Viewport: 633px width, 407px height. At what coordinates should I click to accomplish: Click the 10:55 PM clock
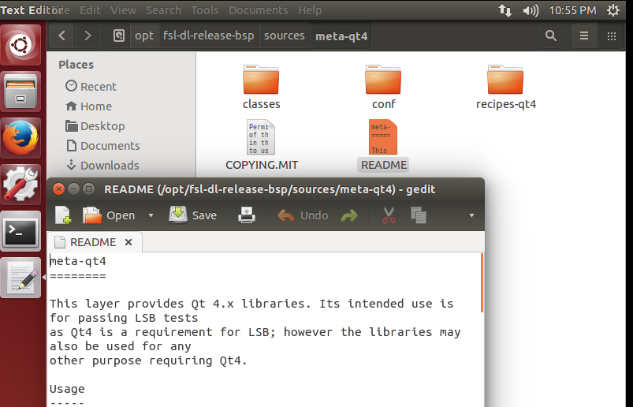(572, 10)
